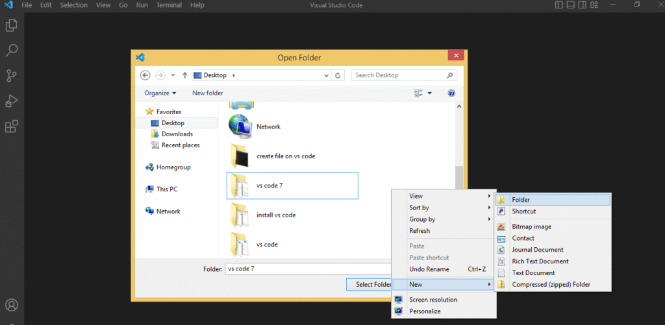The width and height of the screenshot is (665, 325).
Task: Click the Up one level arrow
Action: pyautogui.click(x=185, y=75)
